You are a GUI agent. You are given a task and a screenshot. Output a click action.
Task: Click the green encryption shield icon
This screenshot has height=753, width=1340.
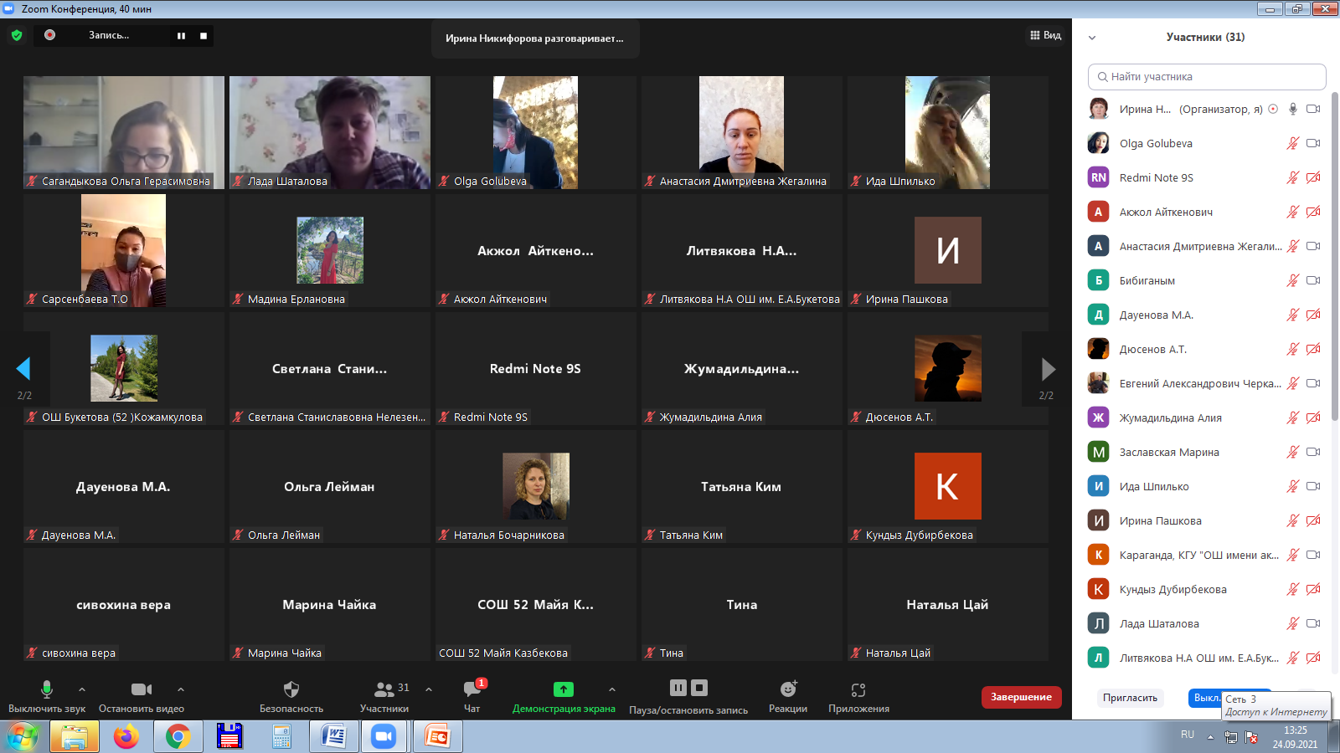[x=17, y=35]
